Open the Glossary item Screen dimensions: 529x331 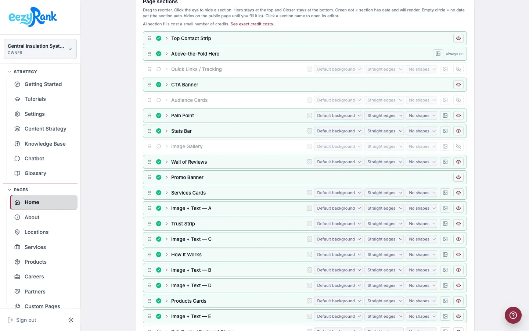tap(44, 173)
